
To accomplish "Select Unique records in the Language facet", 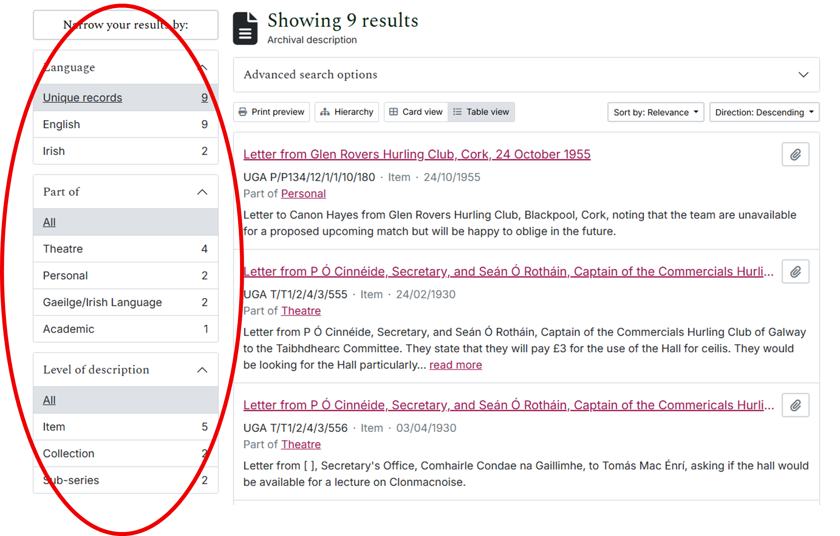I will click(82, 97).
